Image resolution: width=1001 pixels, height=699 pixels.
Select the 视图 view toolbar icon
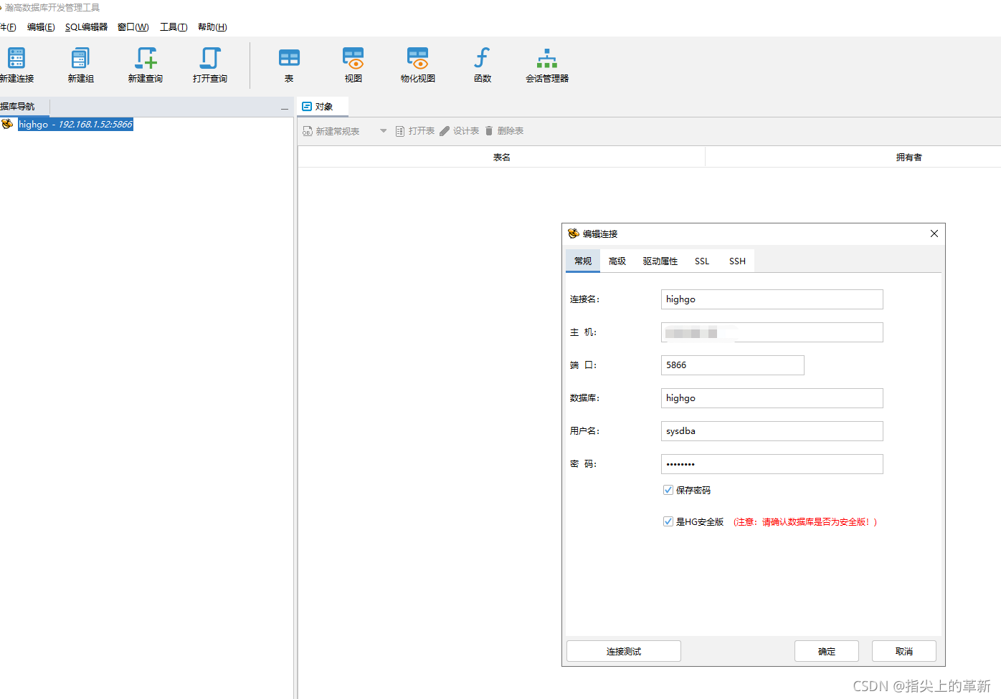tap(354, 64)
